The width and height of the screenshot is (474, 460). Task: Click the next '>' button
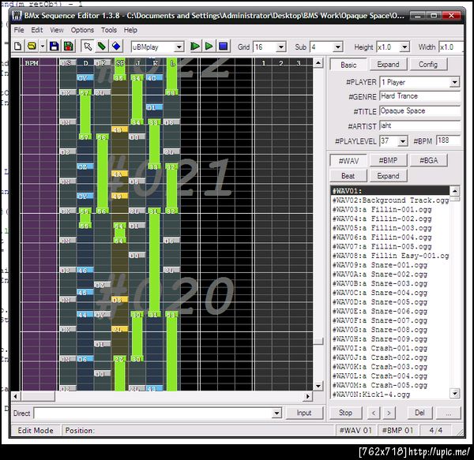(x=389, y=413)
